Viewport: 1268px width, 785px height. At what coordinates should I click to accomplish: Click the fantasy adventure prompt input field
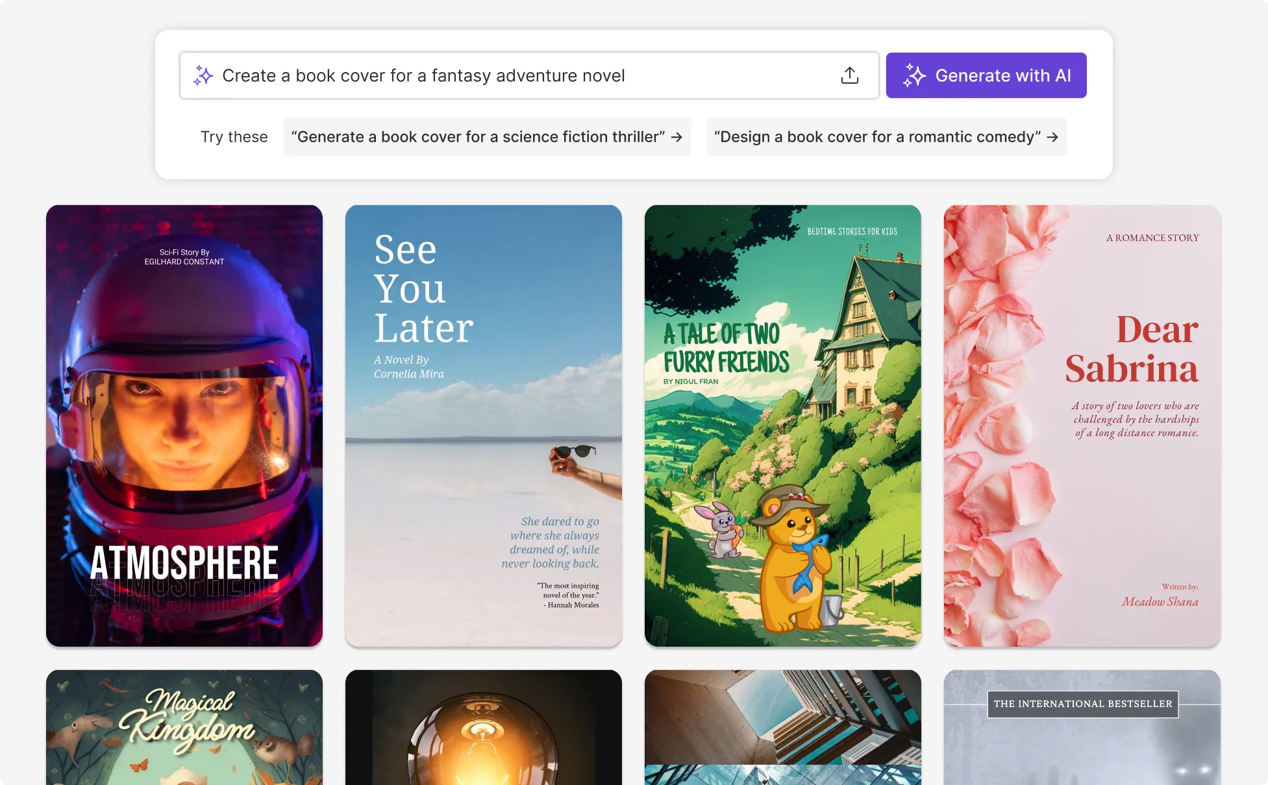[x=454, y=75]
